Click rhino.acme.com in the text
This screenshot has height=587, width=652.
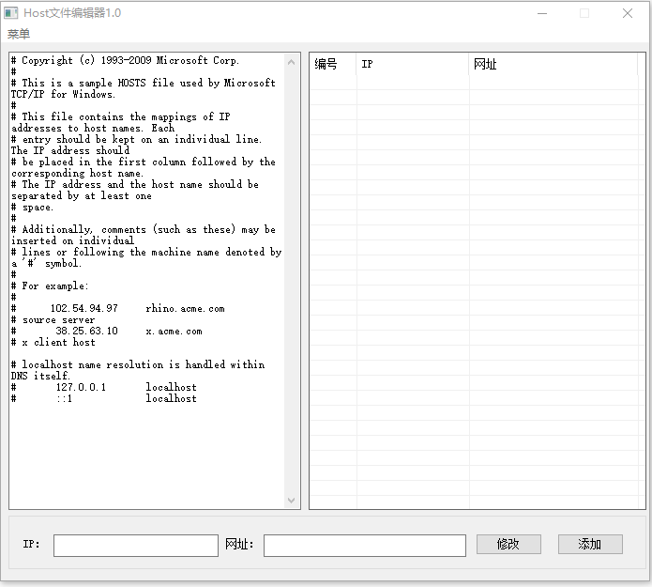coord(185,308)
